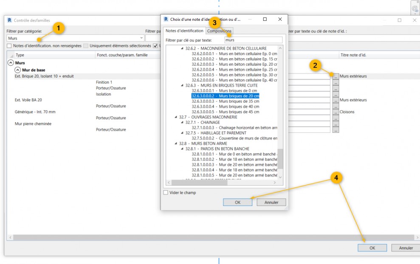Collapse node 32.7 OUVRAGES MACONNERIE

click(x=176, y=117)
